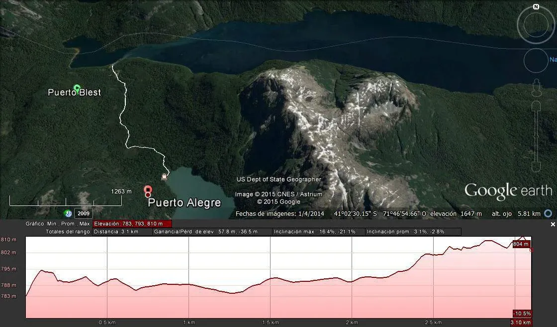
Task: Click the streaming status ring icon
Action: click(548, 214)
